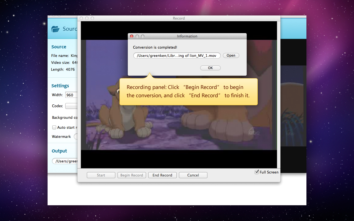Click the Cancel button in Record window
The height and width of the screenshot is (221, 354).
193,175
